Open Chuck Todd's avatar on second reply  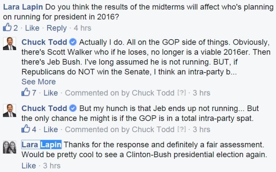tap(9, 110)
